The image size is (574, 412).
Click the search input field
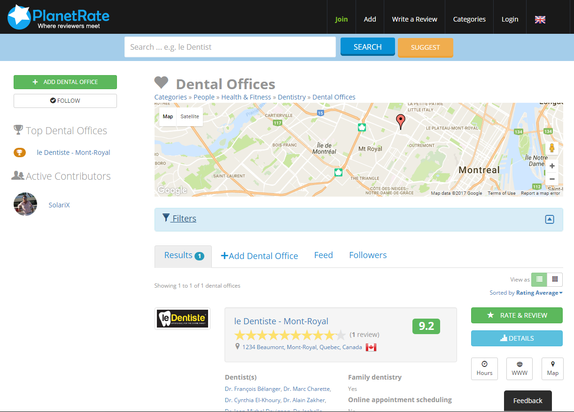(230, 47)
